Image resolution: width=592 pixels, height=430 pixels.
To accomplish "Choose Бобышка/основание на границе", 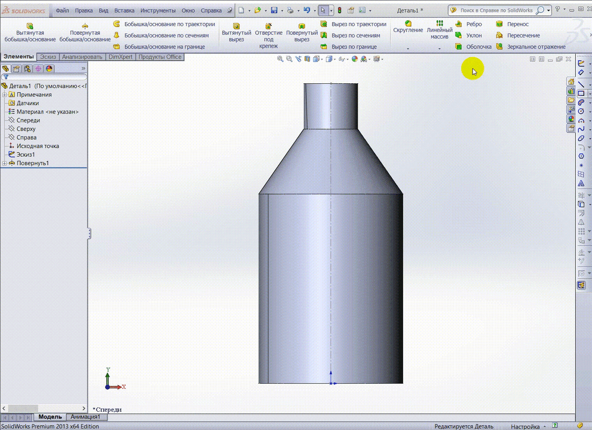I will [x=159, y=47].
